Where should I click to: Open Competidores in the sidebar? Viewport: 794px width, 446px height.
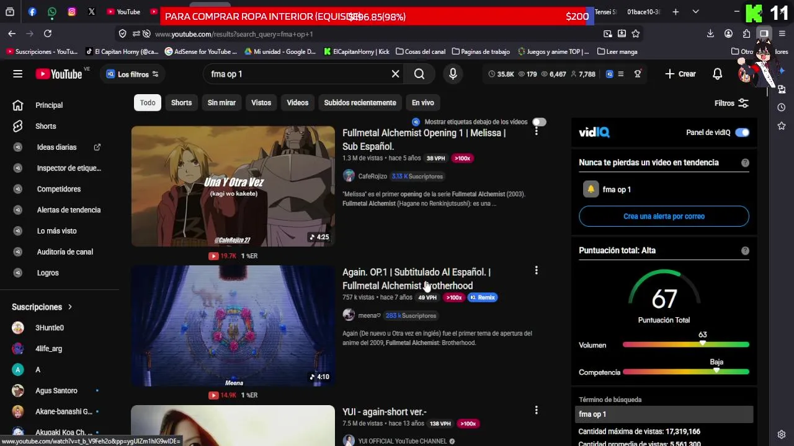tap(60, 189)
